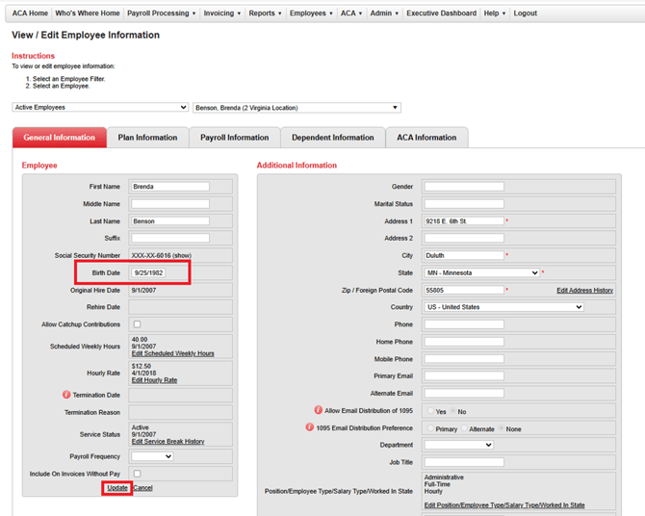Open the Active Employees filter dropdown
645x516 pixels.
(100, 108)
